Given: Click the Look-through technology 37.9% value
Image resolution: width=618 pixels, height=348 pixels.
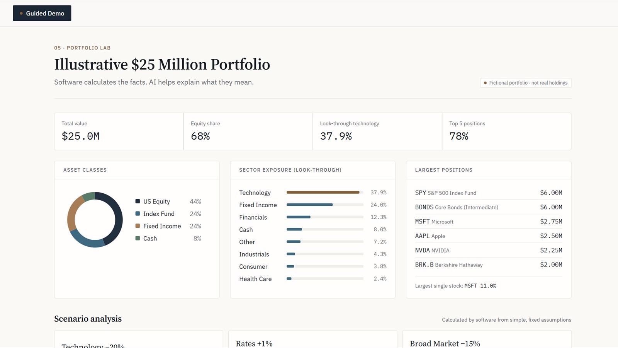Looking at the screenshot, I should [336, 136].
